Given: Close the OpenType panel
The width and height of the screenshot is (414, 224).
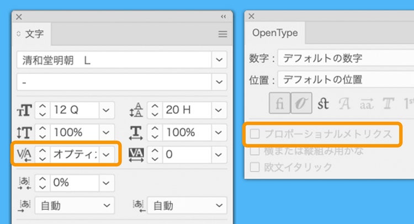Looking at the screenshot, I should pyautogui.click(x=251, y=16).
